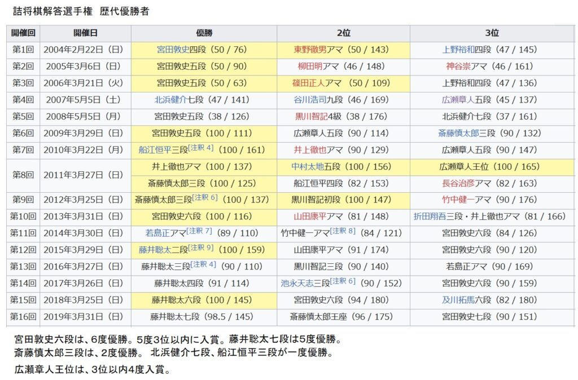Click the cell 藤井聡太六段 (100 / 145)

point(204,300)
